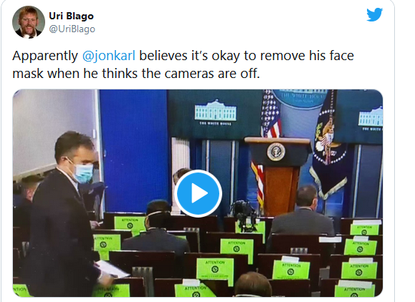
Task: Click the blue curtain wall in video
Action: (133, 150)
